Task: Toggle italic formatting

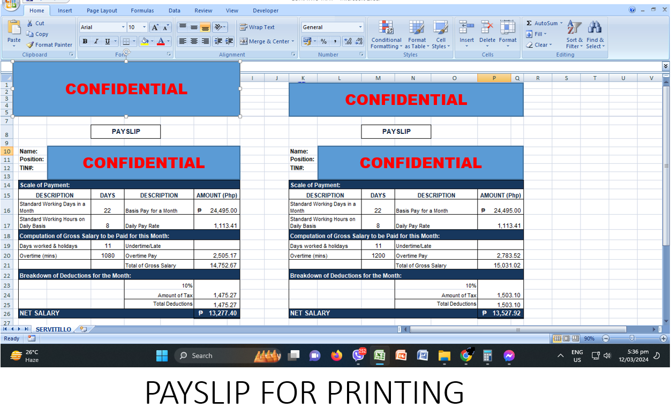Action: click(96, 41)
